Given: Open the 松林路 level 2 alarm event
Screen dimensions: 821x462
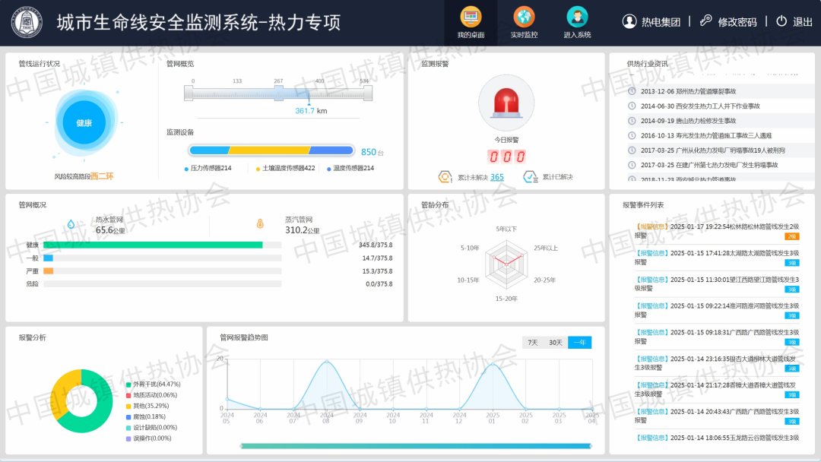Looking at the screenshot, I should point(715,231).
